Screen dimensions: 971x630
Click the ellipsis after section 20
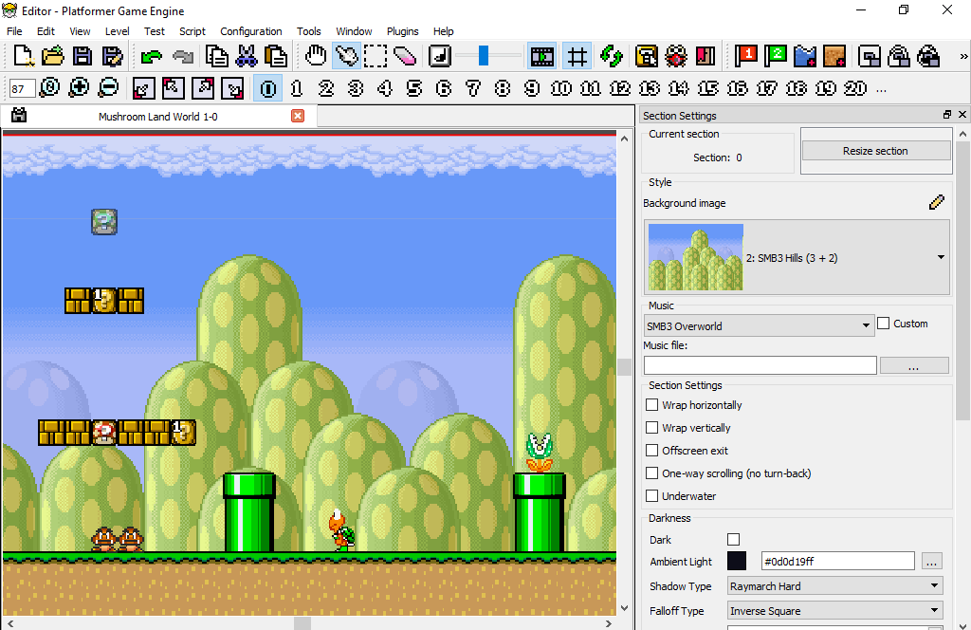(882, 90)
